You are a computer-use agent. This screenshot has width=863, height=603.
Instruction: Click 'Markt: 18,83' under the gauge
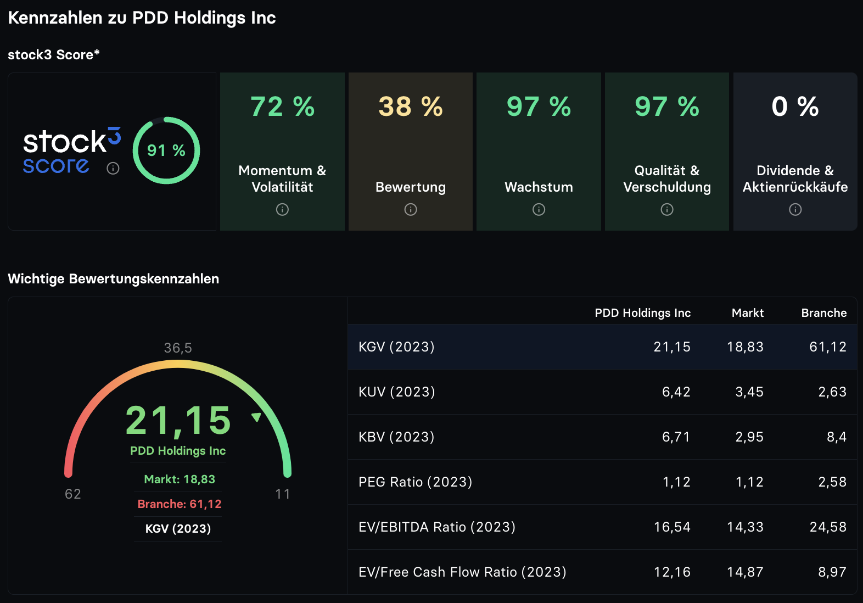click(180, 479)
